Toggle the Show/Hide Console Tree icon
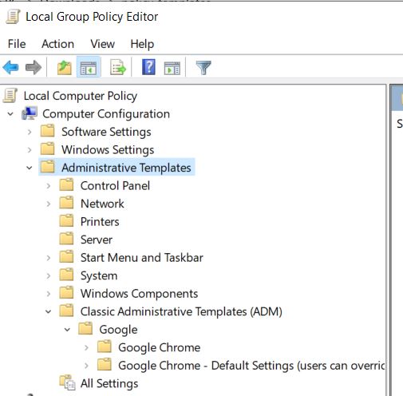Image resolution: width=403 pixels, height=396 pixels. click(x=89, y=68)
